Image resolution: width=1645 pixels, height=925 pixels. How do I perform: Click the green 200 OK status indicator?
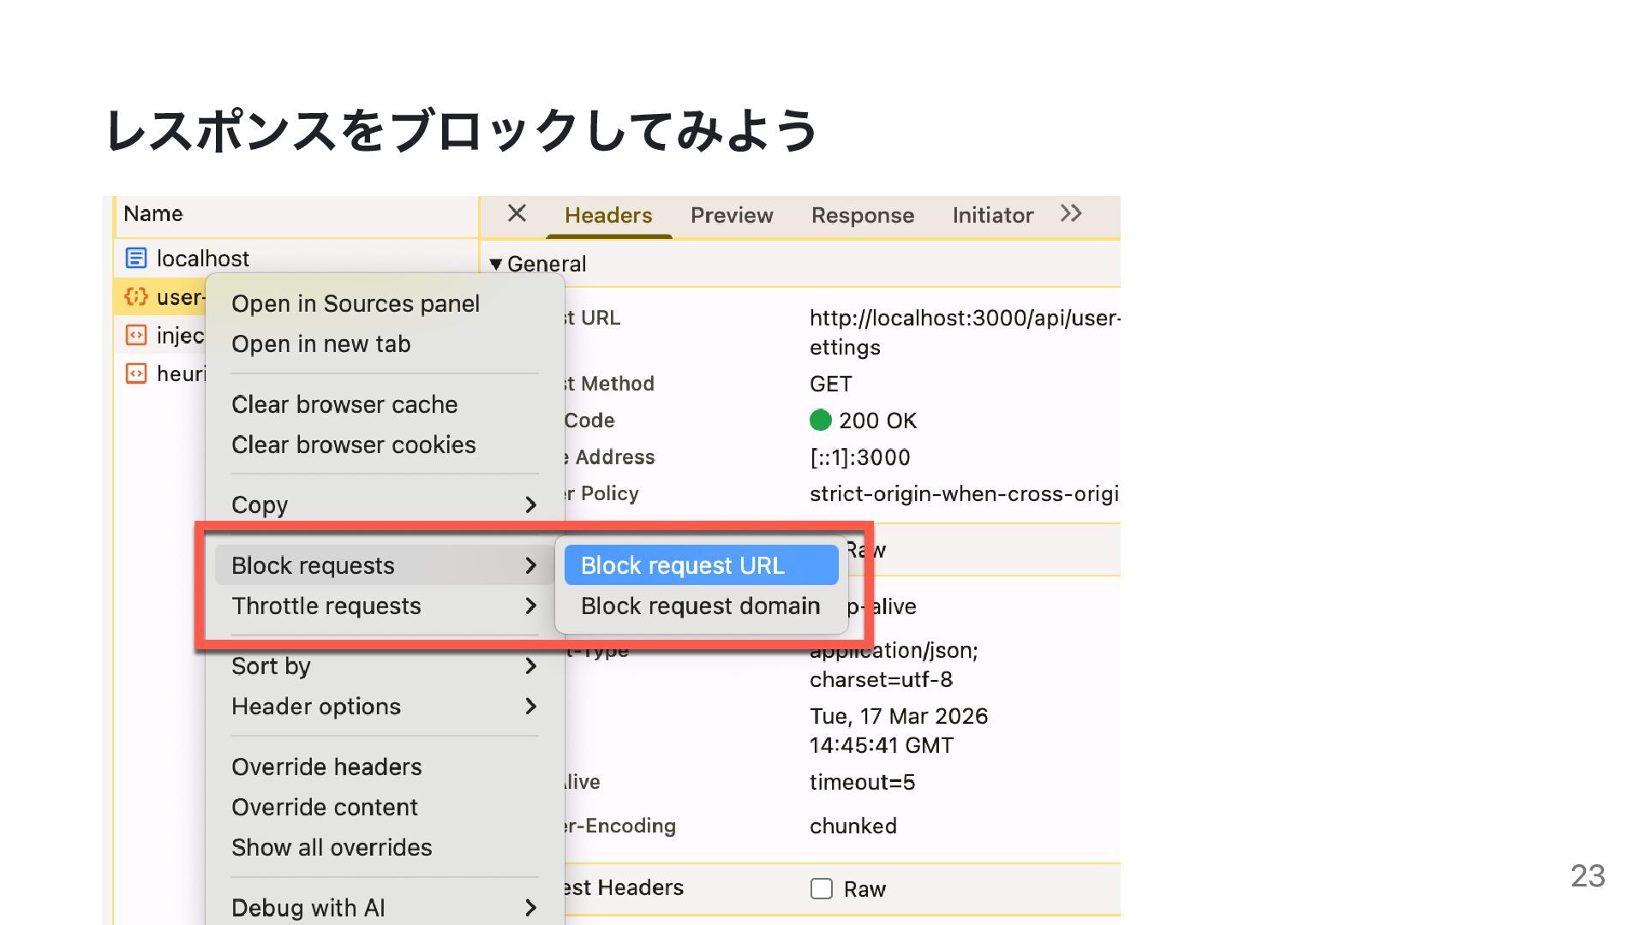pos(820,420)
